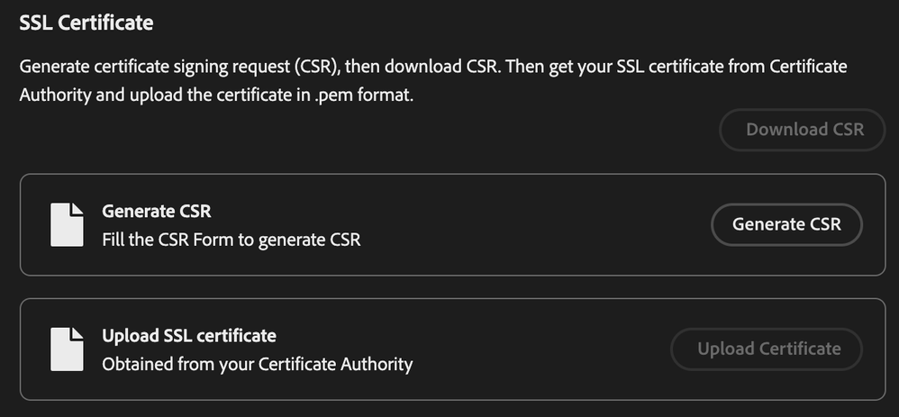
Task: Click the '.pem format' text in description
Action: tap(364, 95)
